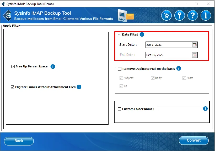The image size is (215, 151).
Task: Click the Start Date : label
Action: [128, 45]
